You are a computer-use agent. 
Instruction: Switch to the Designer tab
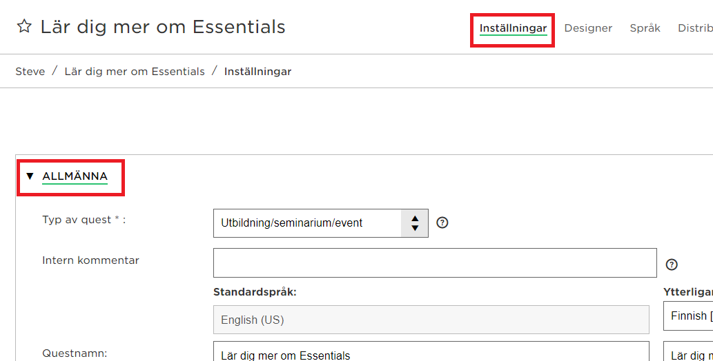(588, 28)
